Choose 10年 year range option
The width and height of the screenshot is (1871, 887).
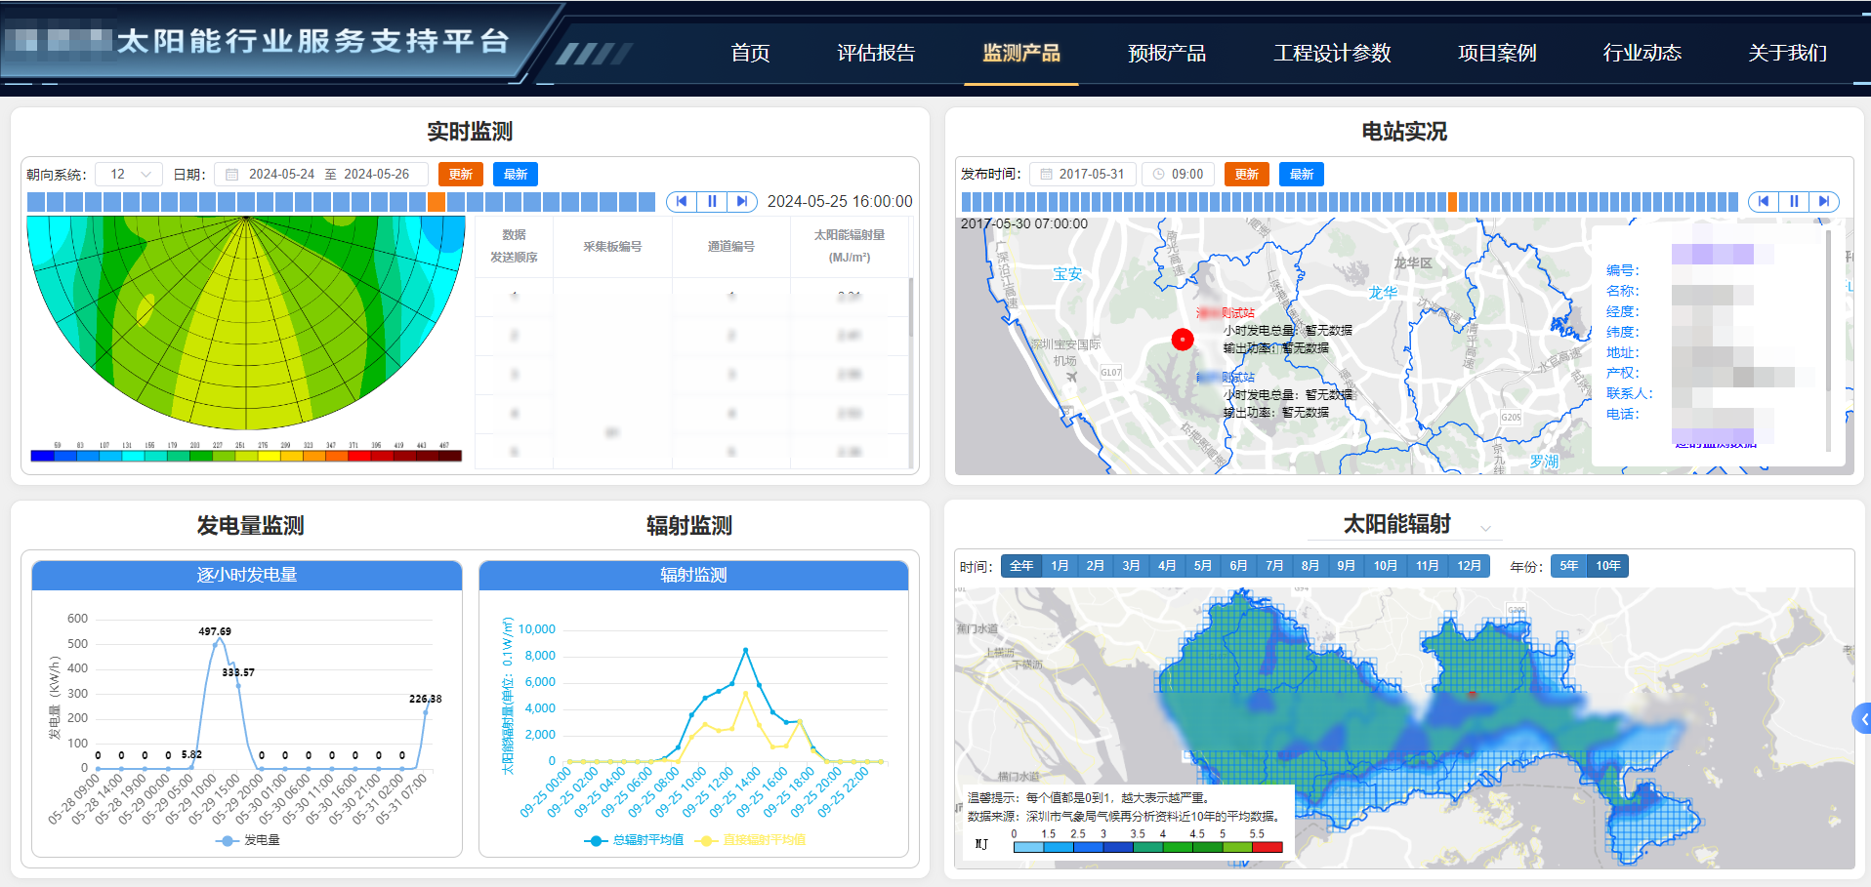coord(1607,566)
